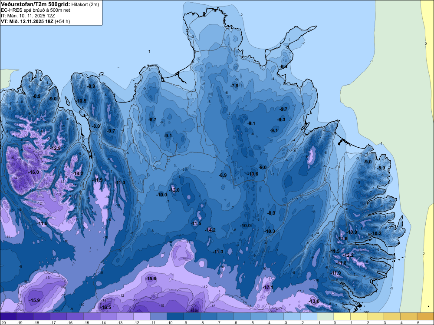This screenshot has width=434, height=325.
Task: Click dark blue legend swatch between -10 and -9
Action: coord(175,316)
